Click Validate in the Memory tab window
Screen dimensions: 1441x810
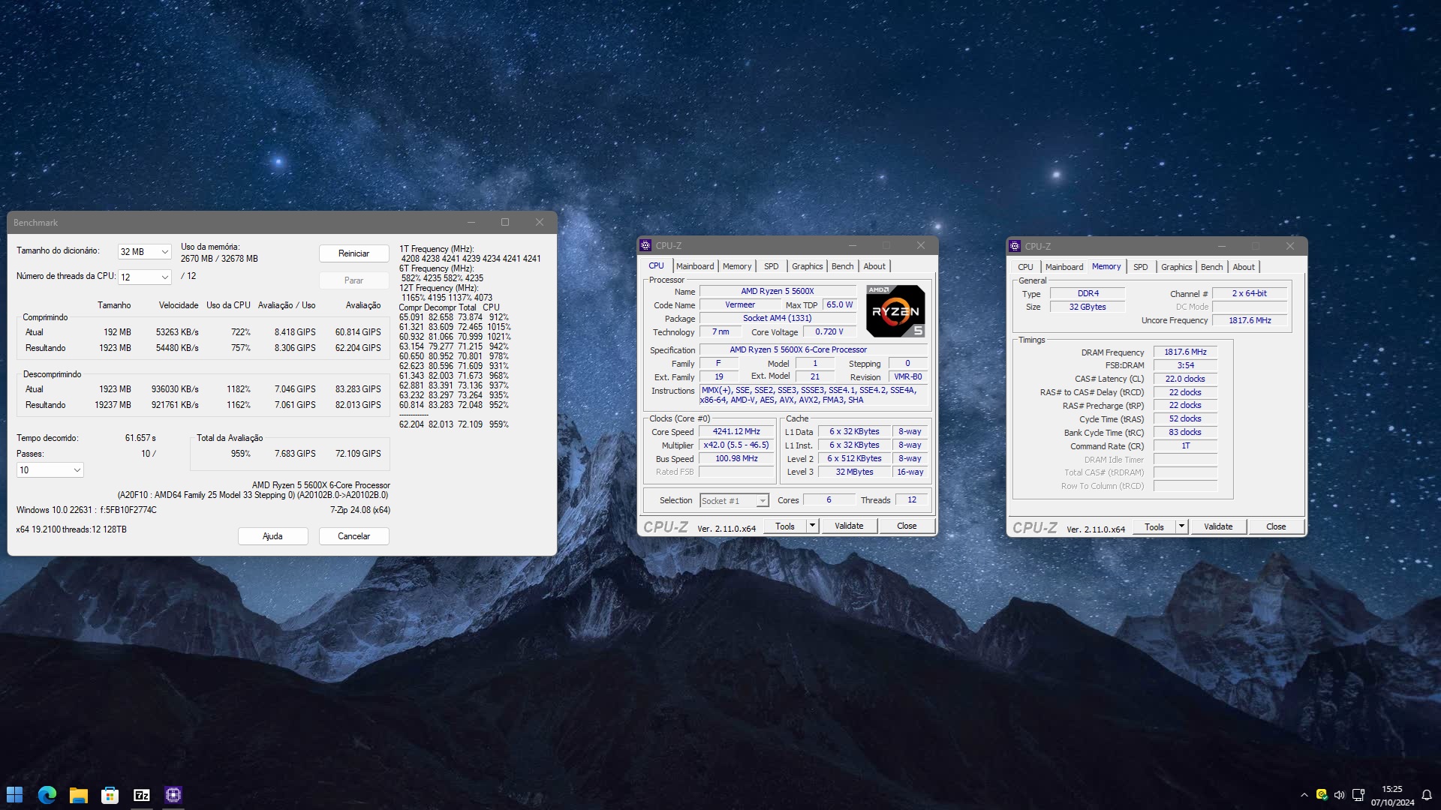point(1218,526)
